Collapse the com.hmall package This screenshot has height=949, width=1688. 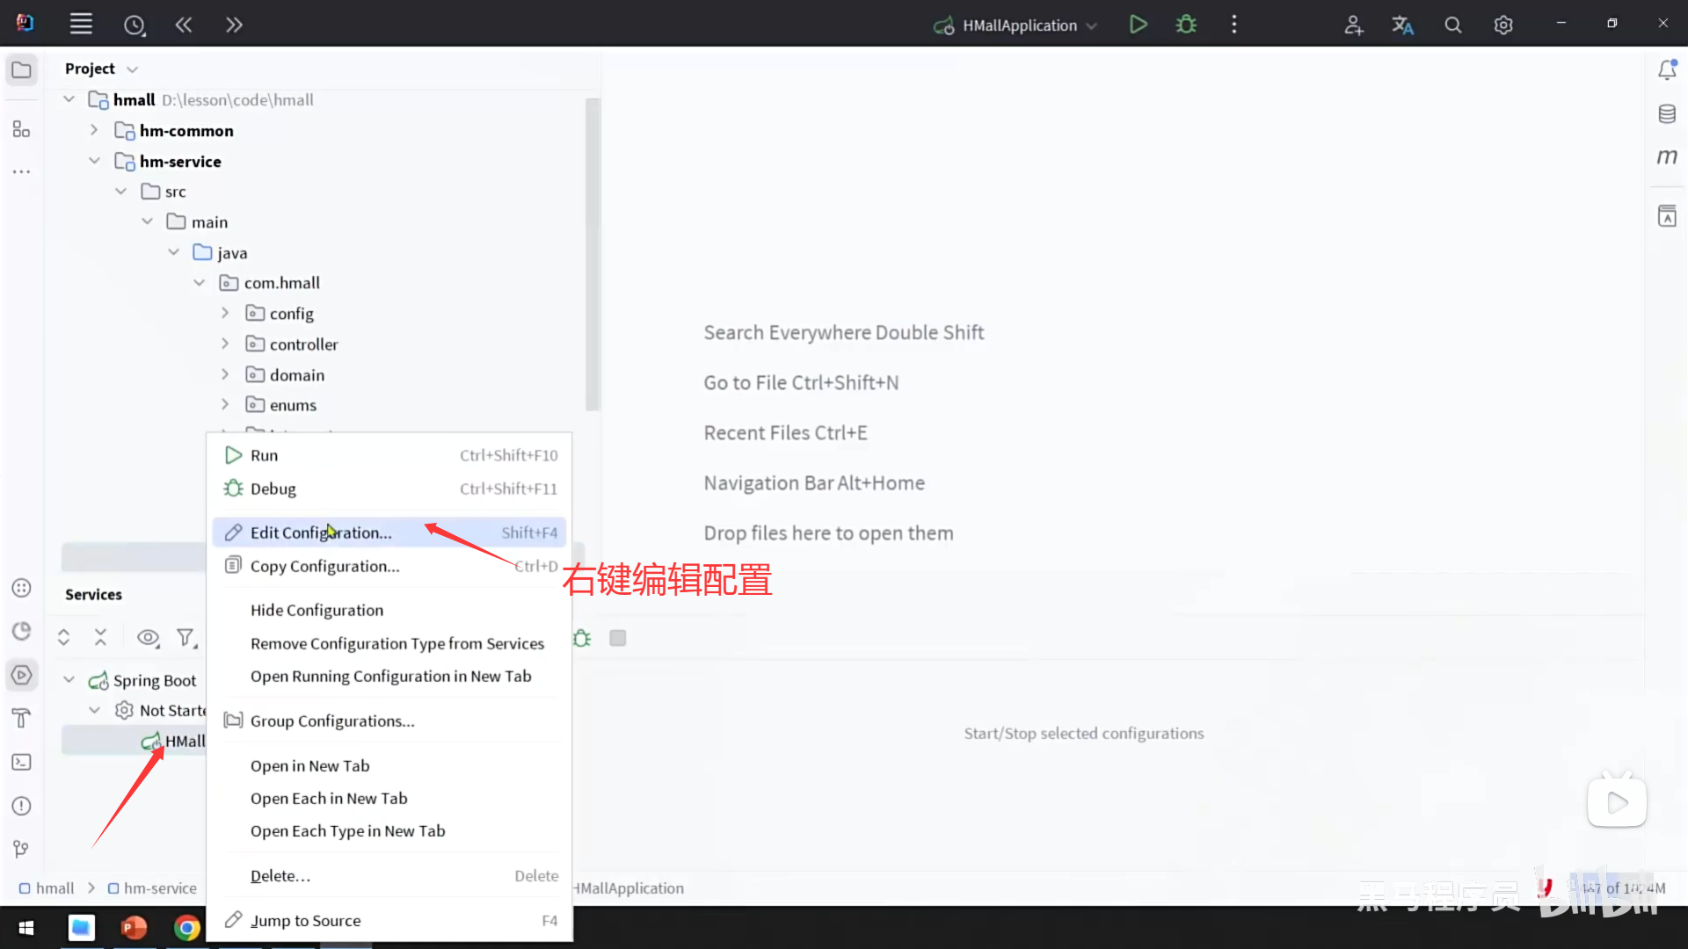(x=200, y=282)
